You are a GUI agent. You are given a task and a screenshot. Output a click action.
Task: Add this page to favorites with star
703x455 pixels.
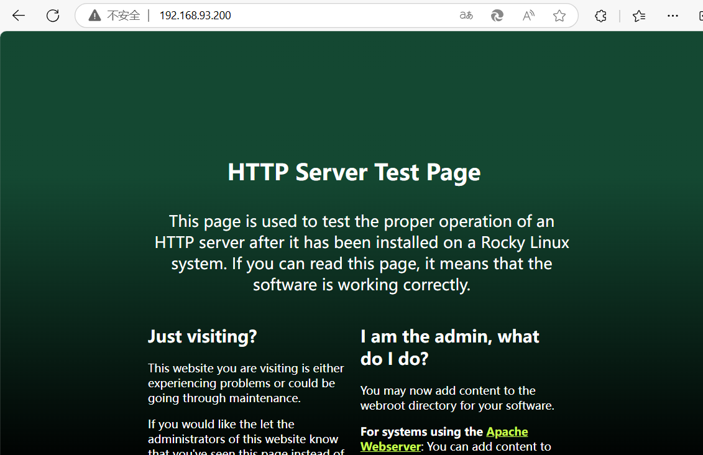point(559,16)
